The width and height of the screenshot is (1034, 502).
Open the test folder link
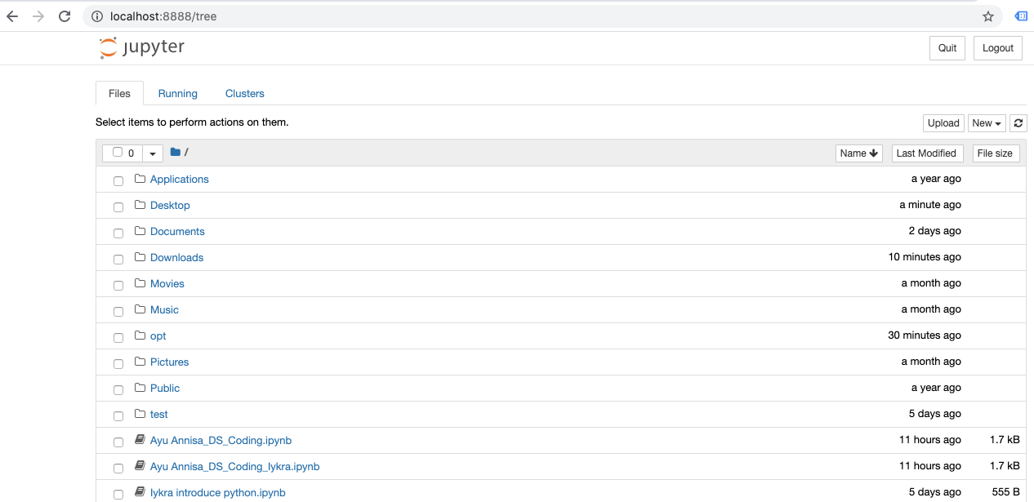click(158, 414)
